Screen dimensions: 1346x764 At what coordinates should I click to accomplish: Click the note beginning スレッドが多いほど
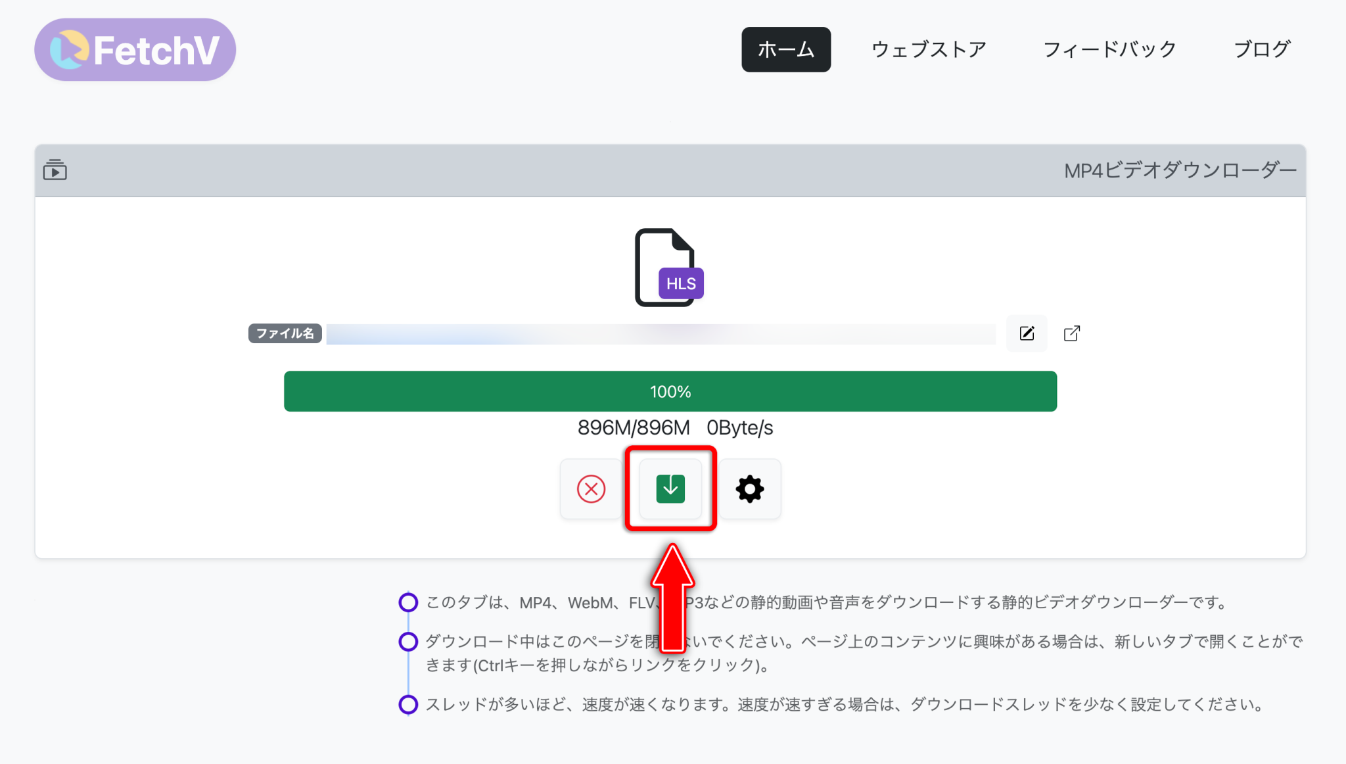(x=845, y=704)
